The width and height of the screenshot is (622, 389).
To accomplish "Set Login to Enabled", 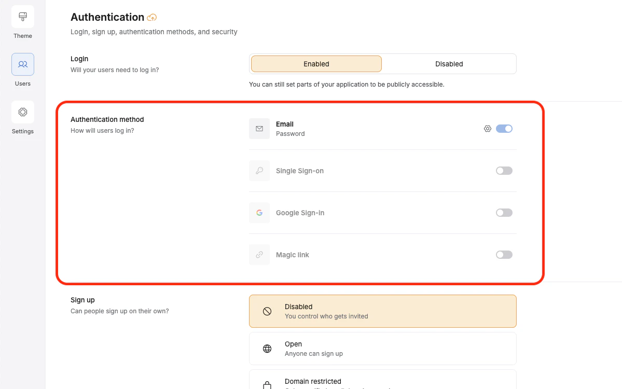I will [x=316, y=64].
